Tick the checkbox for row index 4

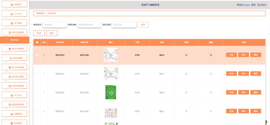(37, 111)
